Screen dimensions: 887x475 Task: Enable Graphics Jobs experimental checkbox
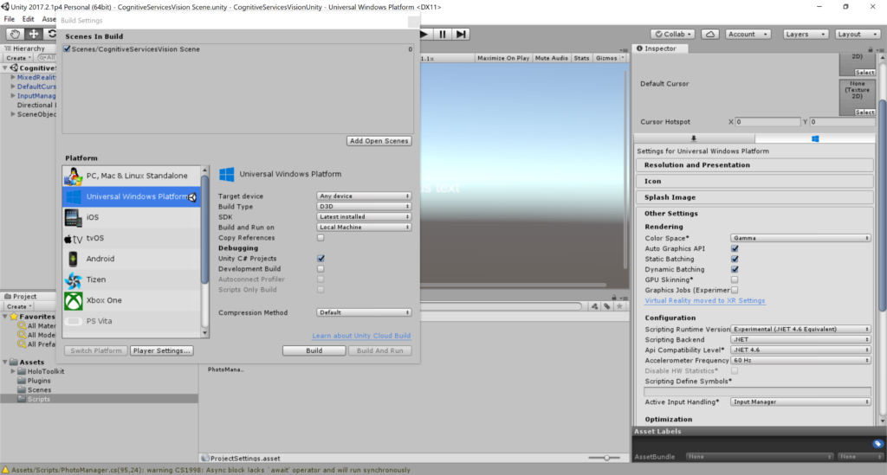(735, 291)
